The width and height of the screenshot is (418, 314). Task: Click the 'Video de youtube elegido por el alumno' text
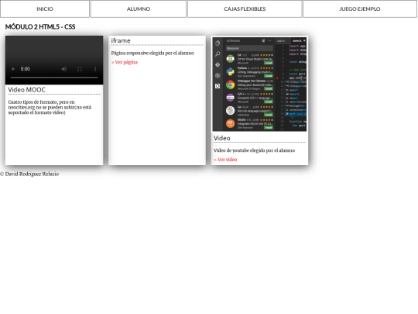pyautogui.click(x=255, y=150)
